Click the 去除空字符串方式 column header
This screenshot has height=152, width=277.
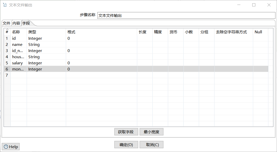click(x=234, y=32)
